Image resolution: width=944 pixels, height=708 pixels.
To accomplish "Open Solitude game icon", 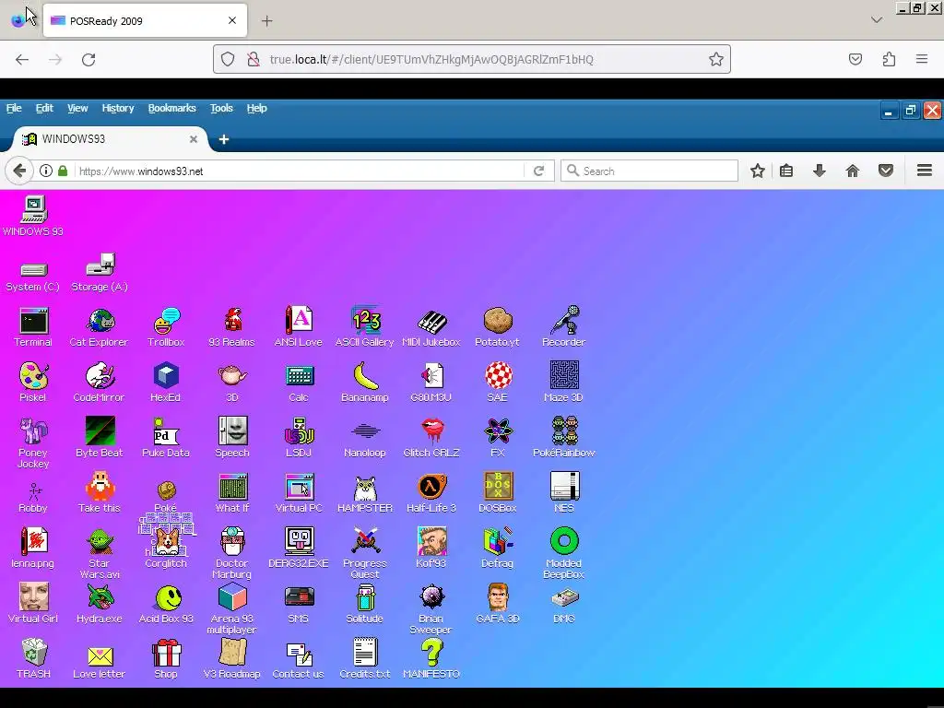I will (x=365, y=604).
